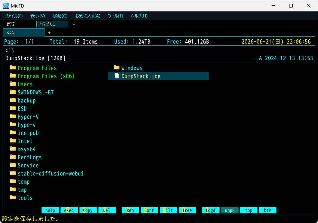This screenshot has height=223, width=318.
Task: Click the Logd function button
Action: point(211,210)
